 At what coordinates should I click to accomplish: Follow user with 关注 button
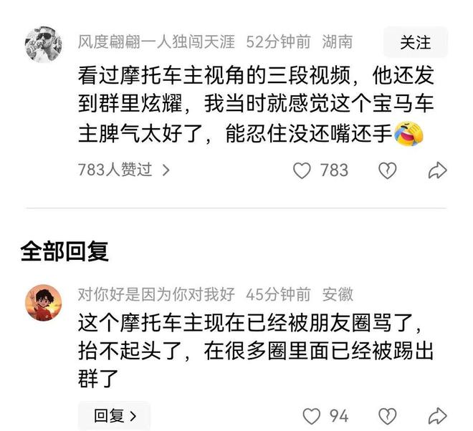pos(416,42)
